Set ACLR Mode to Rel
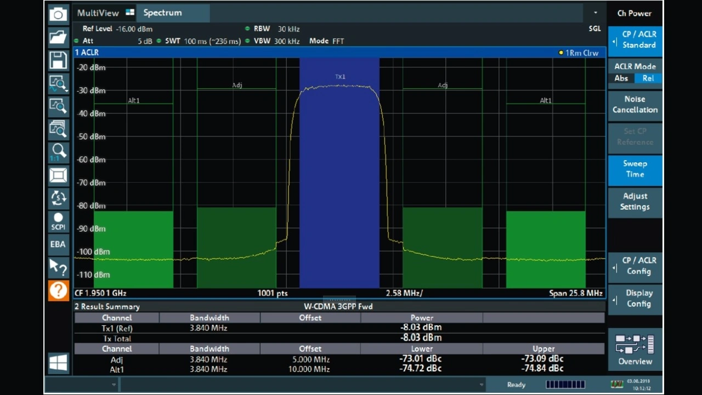This screenshot has height=395, width=702. 648,78
